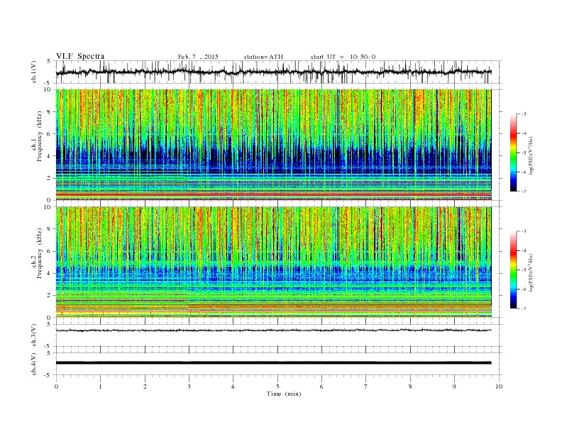This screenshot has width=562, height=434.
Task: Click the "-3" label on the ch.1 colorbar
Action: coord(523,114)
